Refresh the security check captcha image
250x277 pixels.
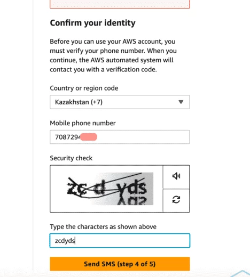[x=176, y=200]
